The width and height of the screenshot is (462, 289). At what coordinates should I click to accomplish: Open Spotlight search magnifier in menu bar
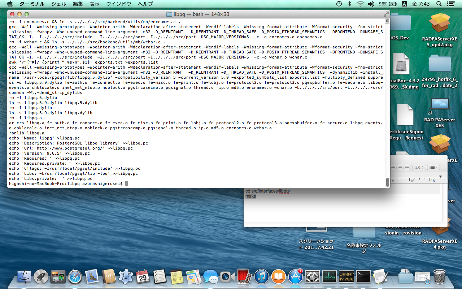coord(439,4)
